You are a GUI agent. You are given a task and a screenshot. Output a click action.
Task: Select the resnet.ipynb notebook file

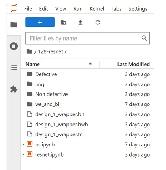88,154
